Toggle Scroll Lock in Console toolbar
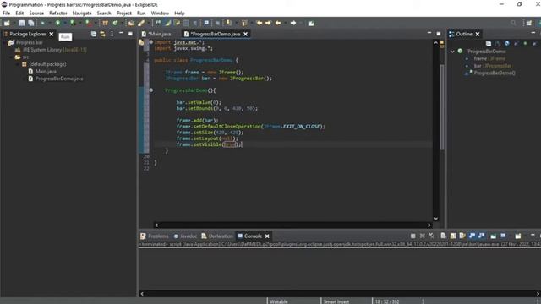This screenshot has height=304, width=541. coord(453,236)
